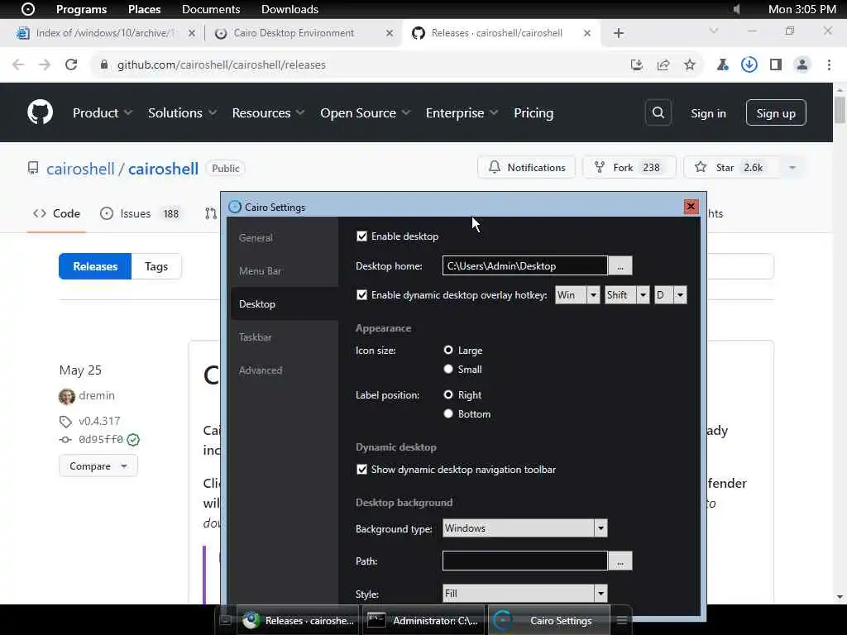
Task: Click the v0.4.317 tag icon
Action: (65, 421)
